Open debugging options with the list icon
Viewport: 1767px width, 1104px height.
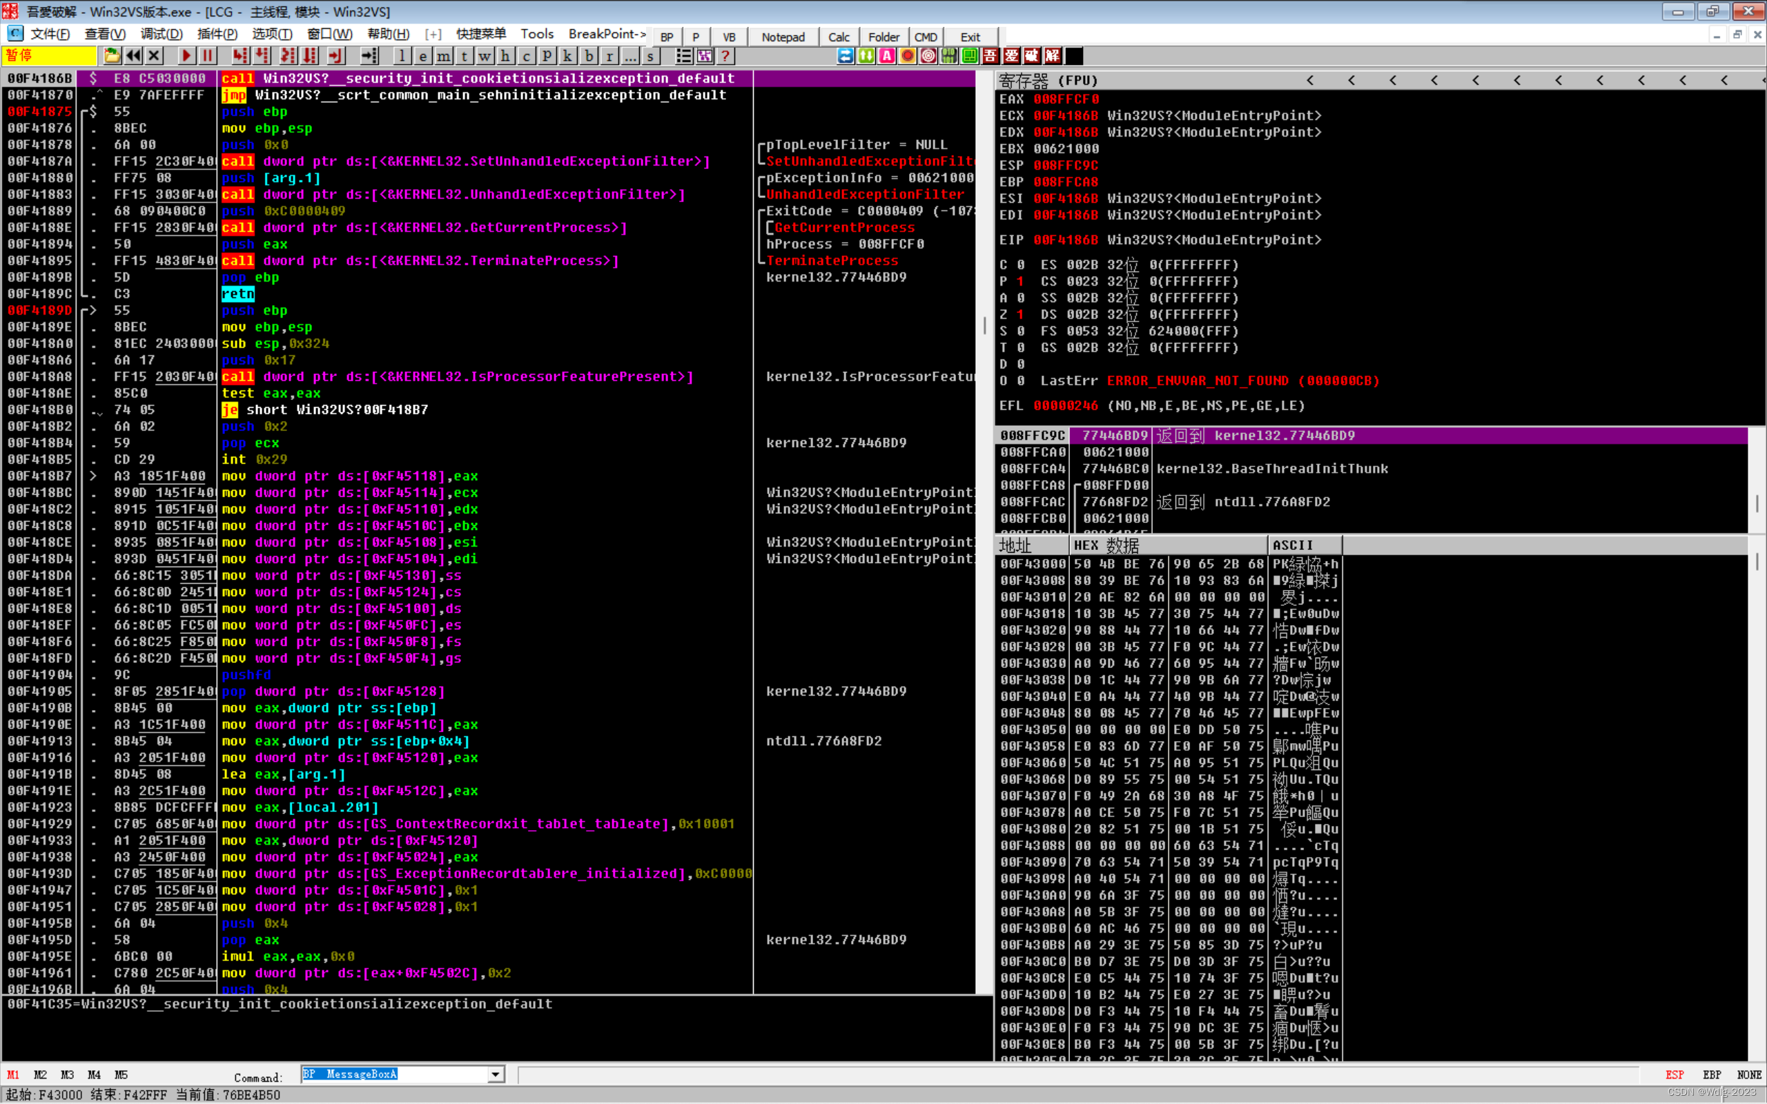683,55
